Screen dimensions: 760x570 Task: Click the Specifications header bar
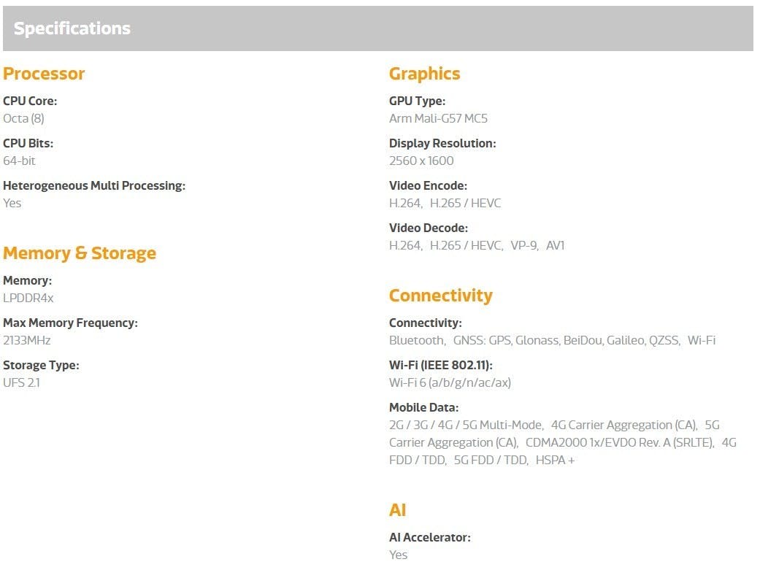click(x=378, y=28)
